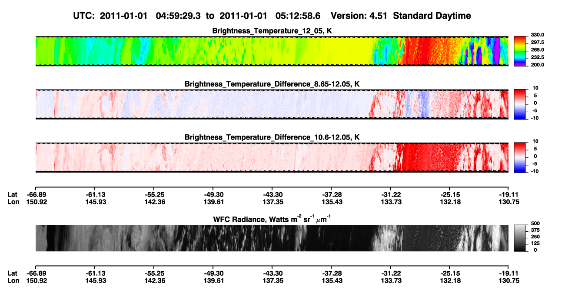Click the '375' tick on the WFC Radiance colorbar
The height and width of the screenshot is (290, 565).
click(535, 230)
